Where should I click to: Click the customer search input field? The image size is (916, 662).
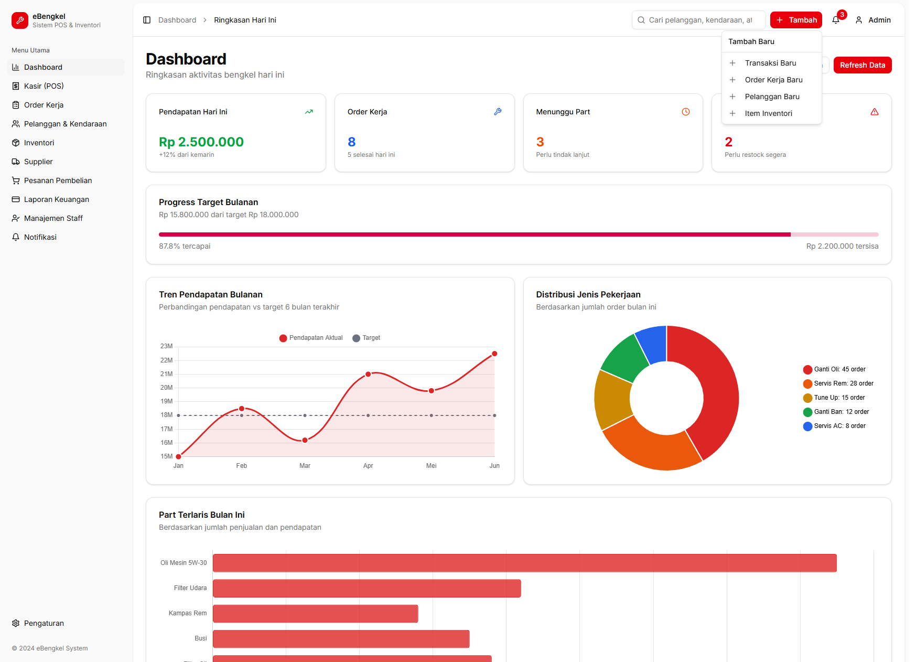698,19
